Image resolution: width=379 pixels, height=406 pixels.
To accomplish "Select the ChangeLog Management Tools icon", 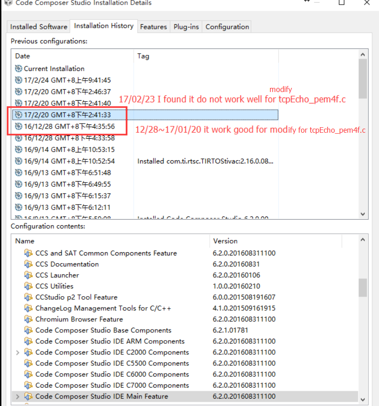I will pyautogui.click(x=29, y=308).
